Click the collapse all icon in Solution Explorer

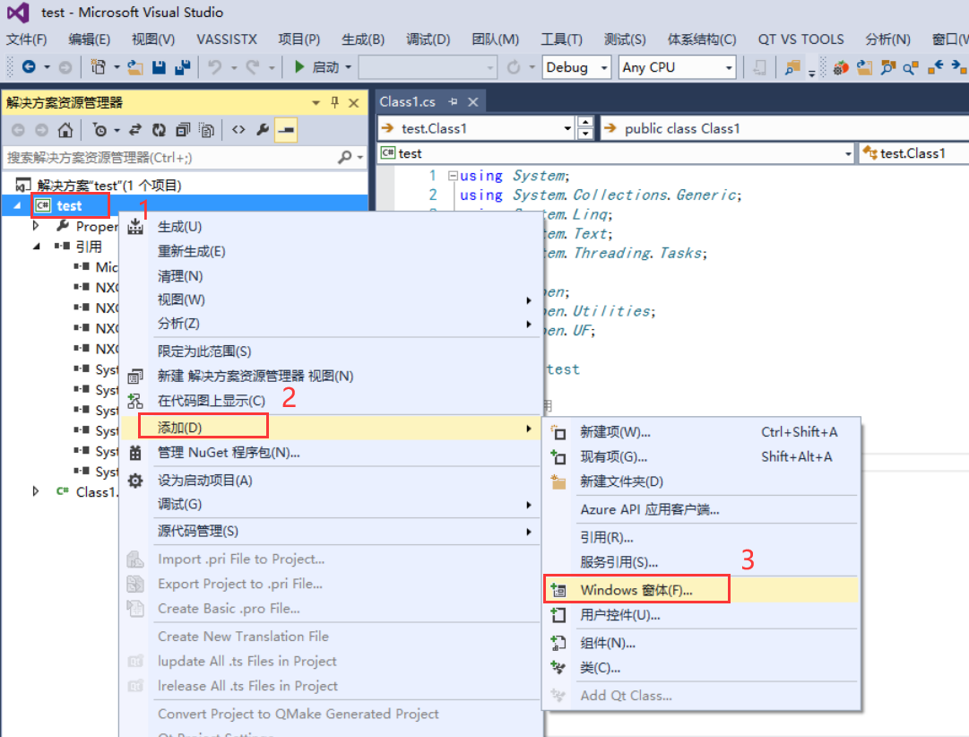pyautogui.click(x=182, y=130)
